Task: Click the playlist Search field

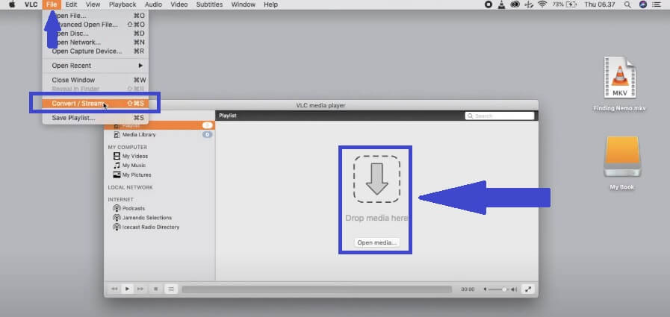Action: click(500, 116)
